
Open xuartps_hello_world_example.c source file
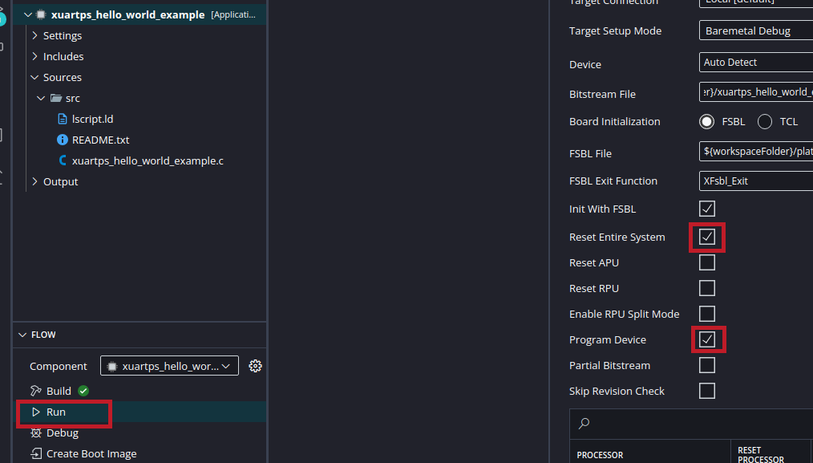pyautogui.click(x=147, y=160)
